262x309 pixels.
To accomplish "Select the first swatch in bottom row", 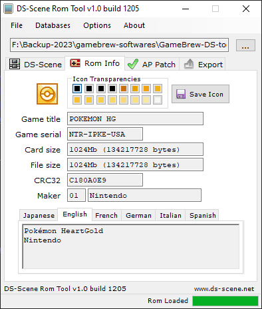I will coord(77,100).
